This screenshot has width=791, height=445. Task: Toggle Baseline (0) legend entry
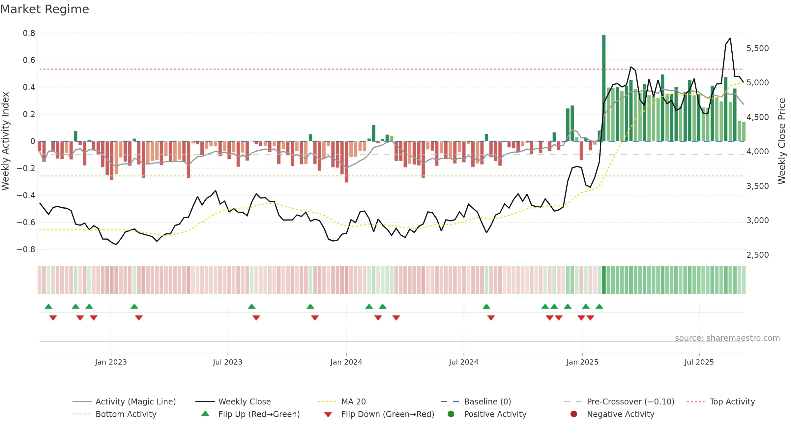(476, 401)
